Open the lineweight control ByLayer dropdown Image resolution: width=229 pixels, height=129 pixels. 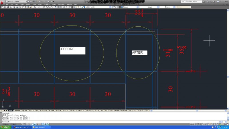coord(167,7)
